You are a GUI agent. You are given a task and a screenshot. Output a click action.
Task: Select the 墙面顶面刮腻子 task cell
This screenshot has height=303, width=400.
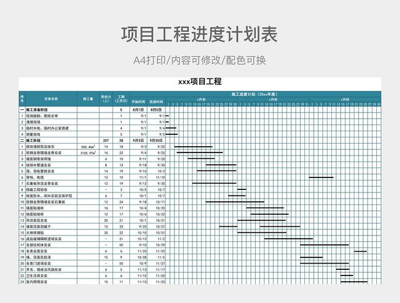tap(51, 227)
